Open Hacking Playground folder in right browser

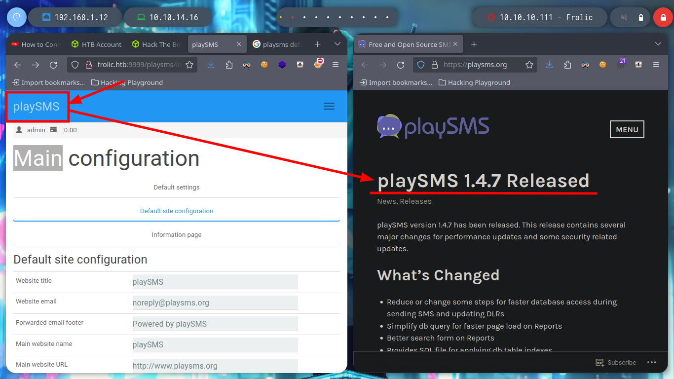pyautogui.click(x=475, y=82)
